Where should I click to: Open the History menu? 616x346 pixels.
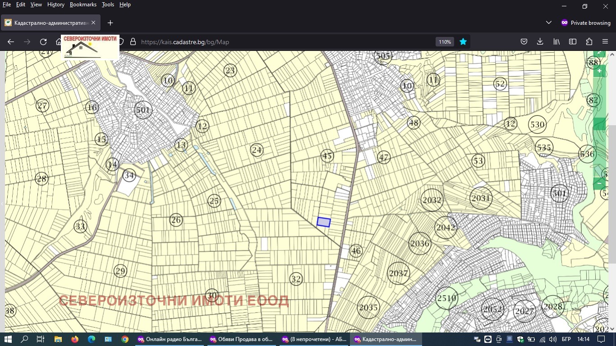pyautogui.click(x=56, y=5)
